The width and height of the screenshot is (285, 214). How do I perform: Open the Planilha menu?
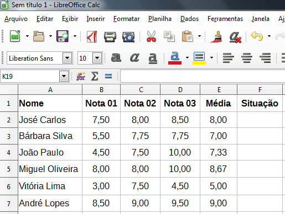click(x=160, y=19)
